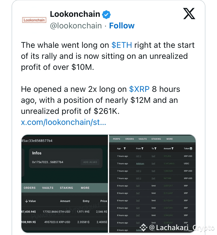The height and width of the screenshot is (235, 217).
Task: Click the $ETH cashtag
Action: [122, 45]
